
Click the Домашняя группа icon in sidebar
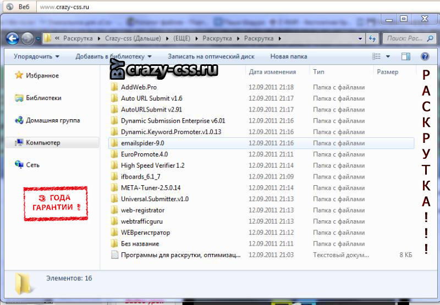click(x=19, y=120)
